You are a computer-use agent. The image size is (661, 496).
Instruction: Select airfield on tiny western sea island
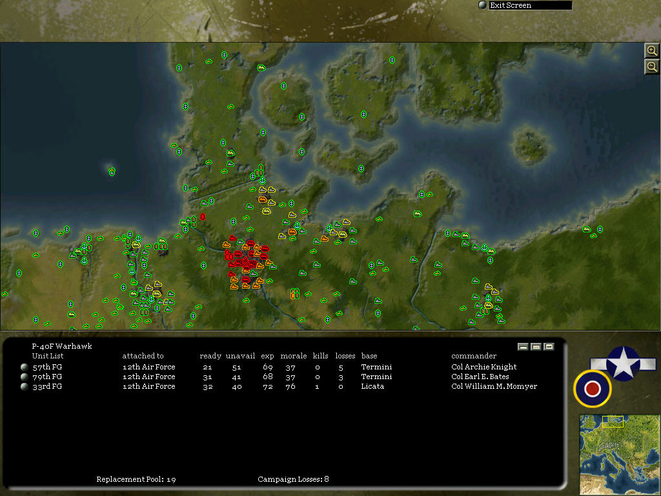112,172
